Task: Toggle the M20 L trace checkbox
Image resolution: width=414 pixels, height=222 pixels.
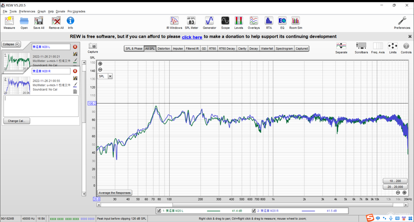Action: [159, 211]
